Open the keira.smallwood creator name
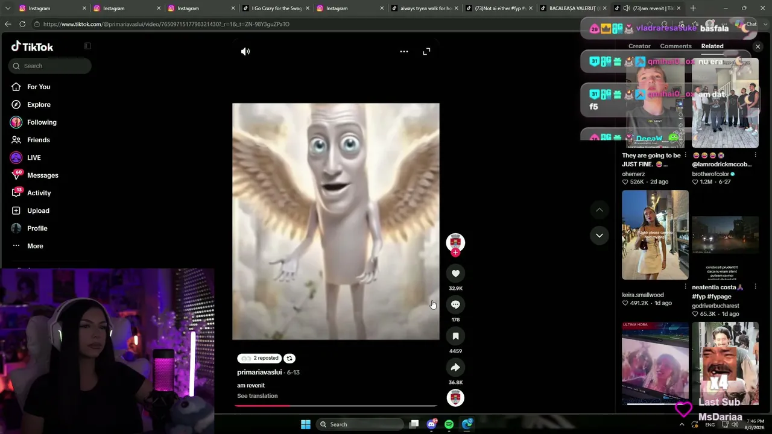The height and width of the screenshot is (434, 772). coord(643,295)
